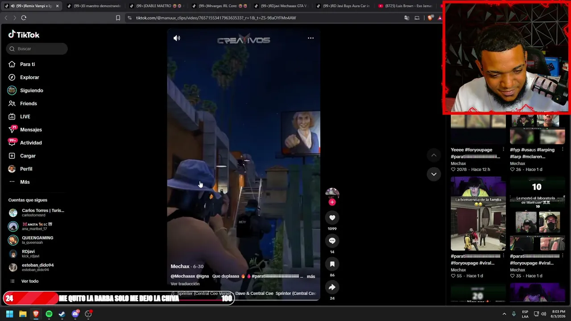Screen dimensions: 571x321
Task: Open options for the #fyp #usaus video
Action: pyautogui.click(x=563, y=149)
